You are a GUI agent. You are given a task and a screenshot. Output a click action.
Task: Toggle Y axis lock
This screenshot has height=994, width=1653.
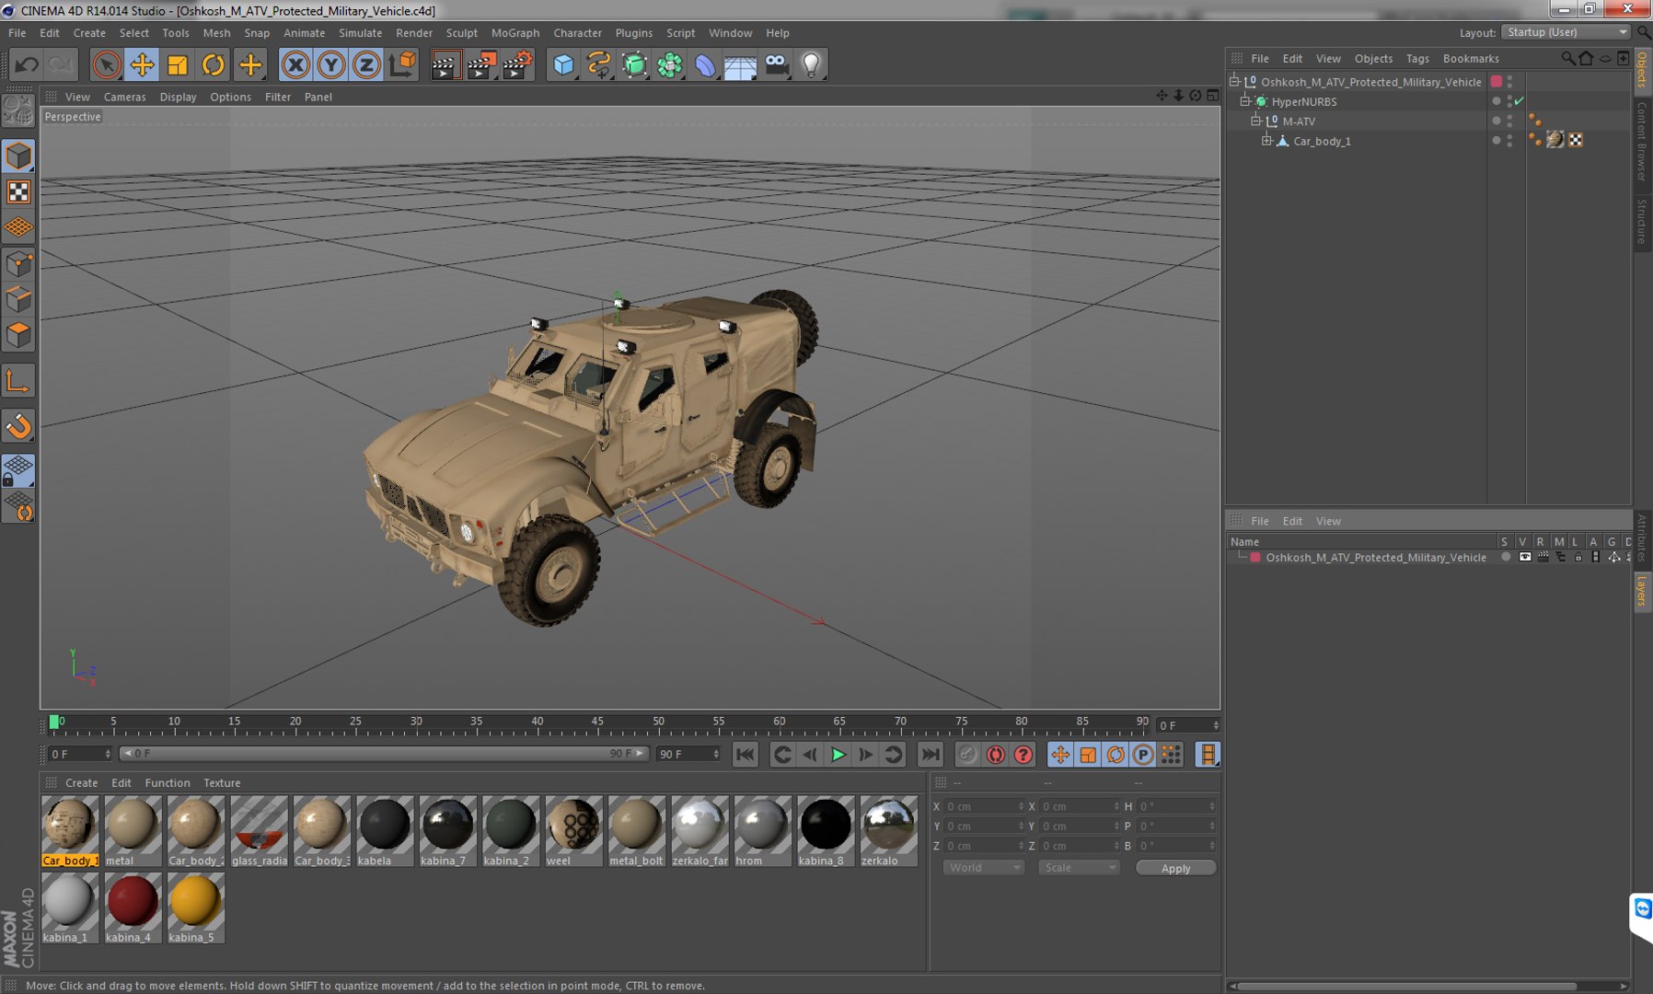pos(331,64)
